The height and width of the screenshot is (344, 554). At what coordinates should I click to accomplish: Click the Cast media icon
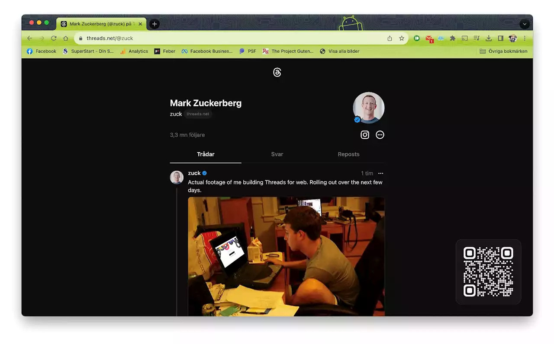(465, 38)
